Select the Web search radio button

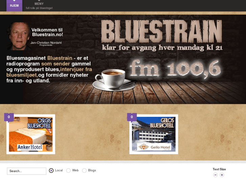click(x=68, y=170)
